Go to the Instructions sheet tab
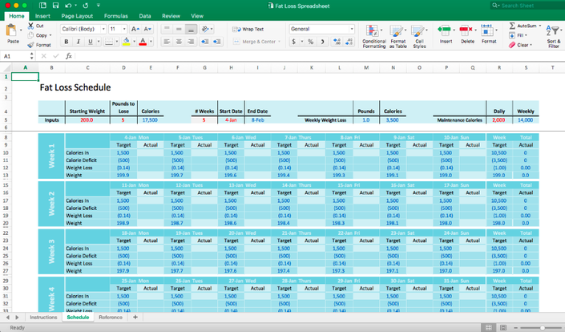Viewport: 565px width, 332px height. [x=43, y=318]
